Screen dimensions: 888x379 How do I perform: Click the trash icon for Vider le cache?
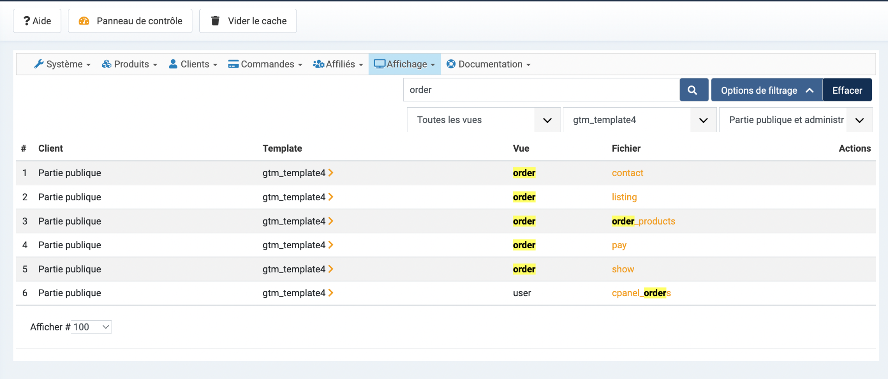click(215, 21)
